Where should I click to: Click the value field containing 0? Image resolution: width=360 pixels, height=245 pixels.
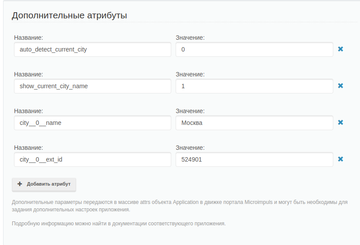(254, 49)
